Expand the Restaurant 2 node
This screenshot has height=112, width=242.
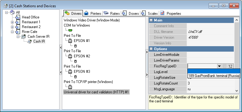tap(12, 27)
